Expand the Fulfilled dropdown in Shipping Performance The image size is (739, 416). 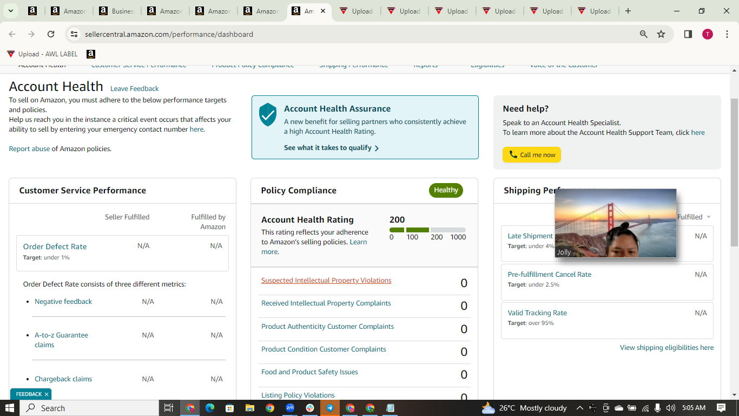(x=695, y=217)
